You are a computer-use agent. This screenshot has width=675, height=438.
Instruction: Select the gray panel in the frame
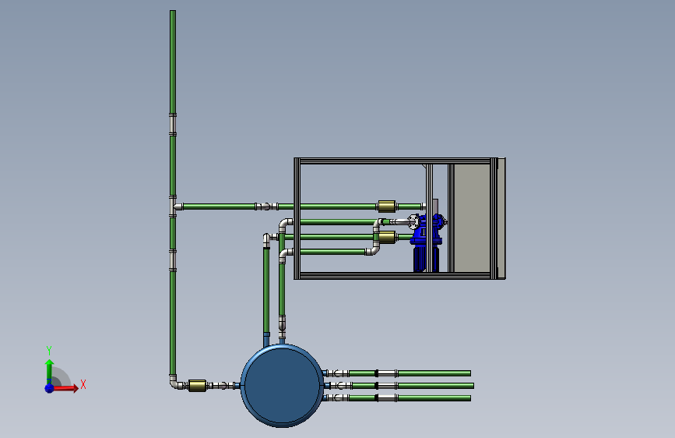473,218
